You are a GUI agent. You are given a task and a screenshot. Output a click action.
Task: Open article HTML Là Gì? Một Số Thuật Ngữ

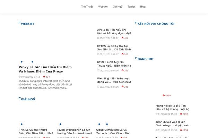tap(114, 64)
